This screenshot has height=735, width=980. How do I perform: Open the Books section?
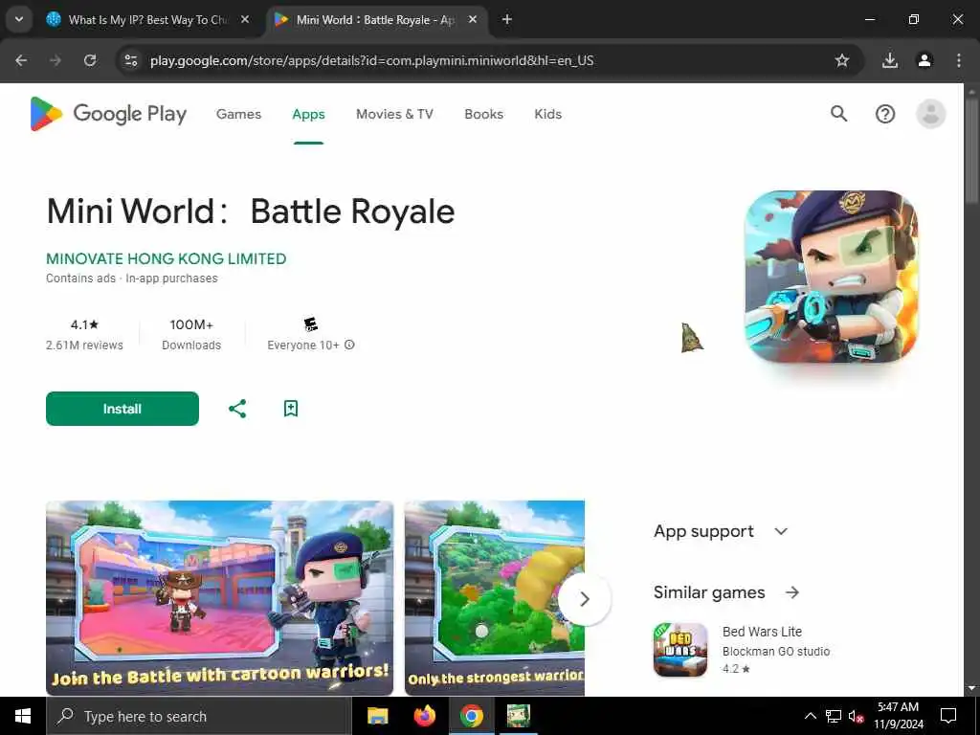[x=483, y=114]
